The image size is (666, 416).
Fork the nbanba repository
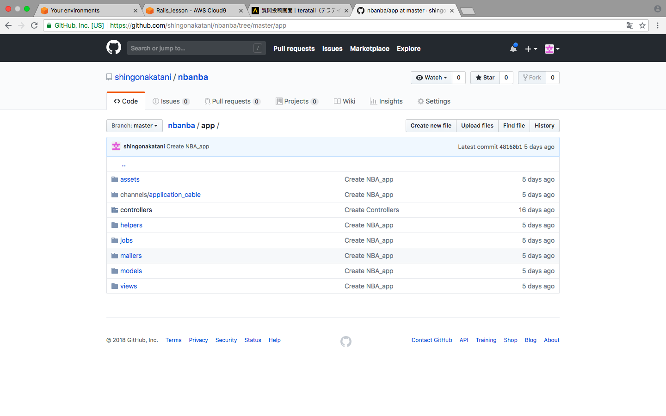532,78
